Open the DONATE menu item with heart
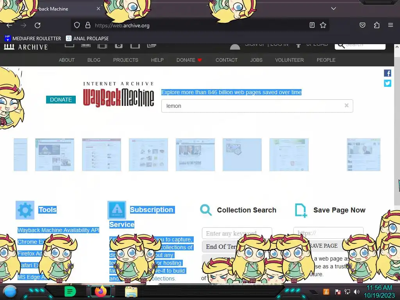This screenshot has height=300, width=400. coord(189,60)
